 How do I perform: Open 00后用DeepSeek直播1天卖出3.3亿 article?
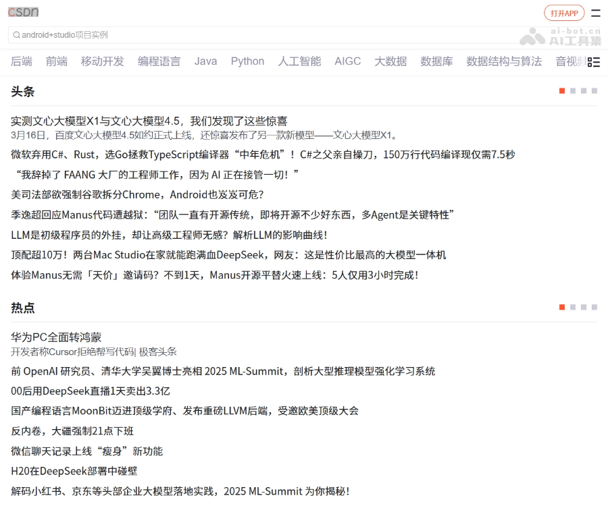[91, 391]
